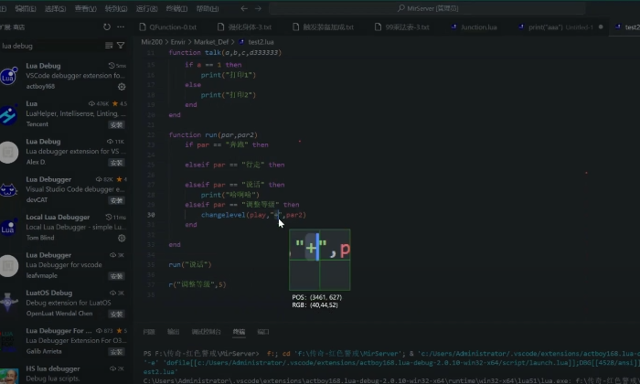Switch to the QFunction-0.txt tab
640x384 pixels.
coord(171,27)
